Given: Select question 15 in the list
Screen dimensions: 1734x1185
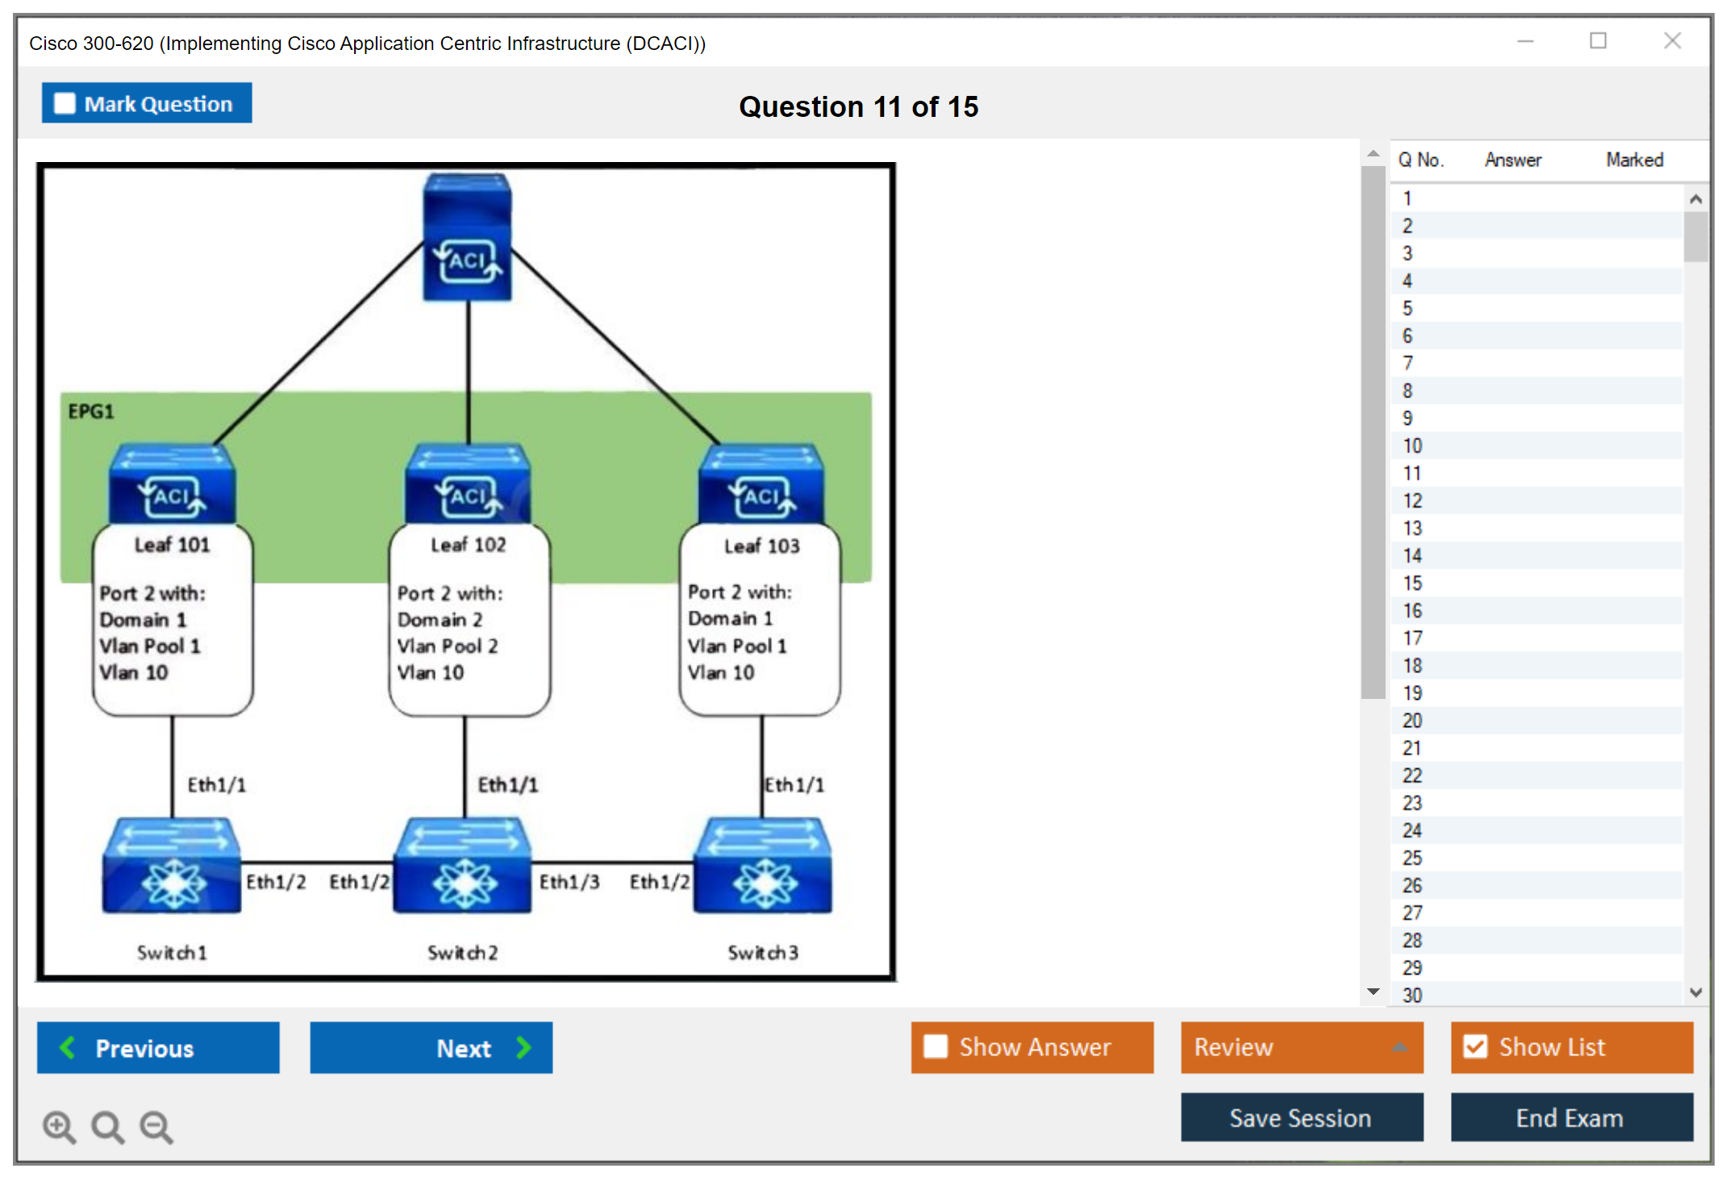Looking at the screenshot, I should [x=1412, y=583].
